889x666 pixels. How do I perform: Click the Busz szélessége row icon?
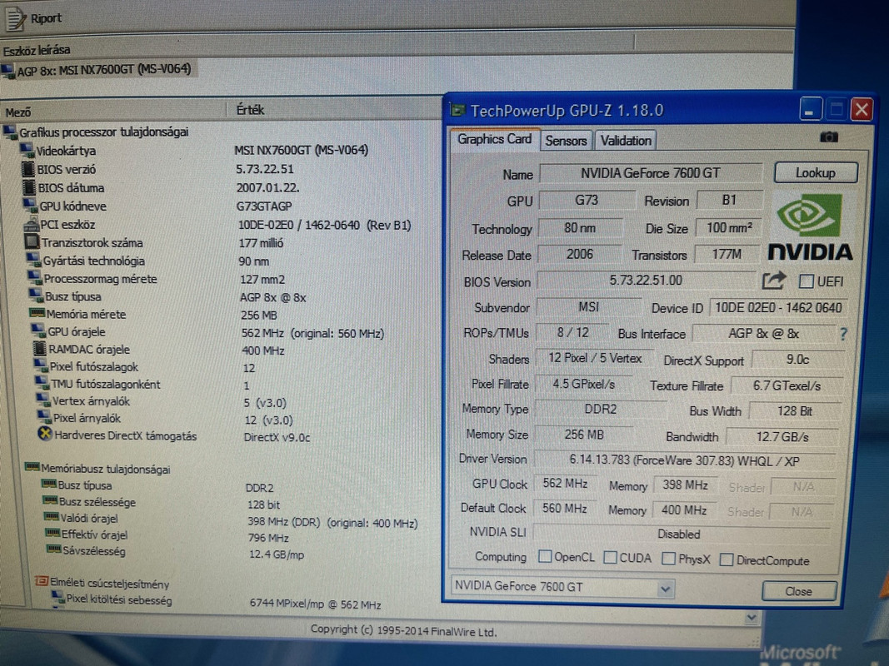pyautogui.click(x=51, y=500)
